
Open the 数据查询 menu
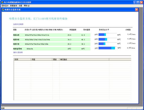pyautogui.click(x=14, y=6)
